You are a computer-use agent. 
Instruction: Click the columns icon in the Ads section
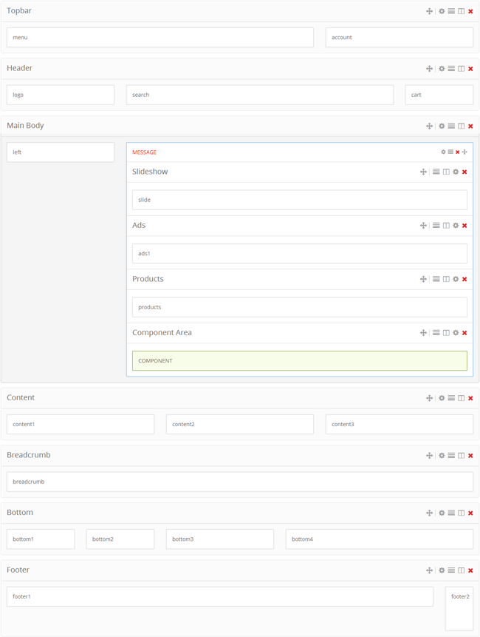(x=446, y=226)
